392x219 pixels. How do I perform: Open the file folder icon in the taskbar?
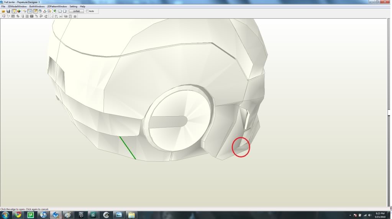pos(131,215)
